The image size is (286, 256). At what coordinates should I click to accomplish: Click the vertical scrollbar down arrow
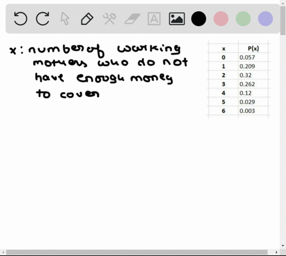pyautogui.click(x=283, y=246)
